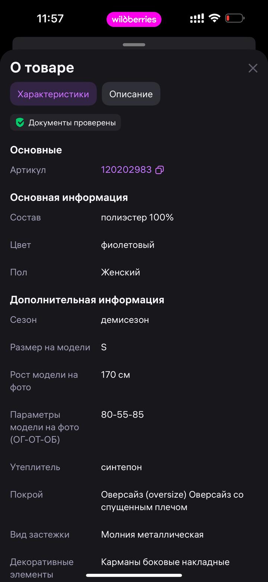
Task: Close the product info sheet with the X
Action: (253, 68)
